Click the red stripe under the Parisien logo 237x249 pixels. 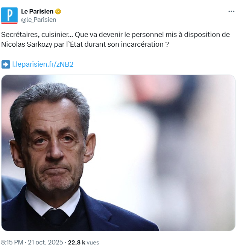[9, 23]
